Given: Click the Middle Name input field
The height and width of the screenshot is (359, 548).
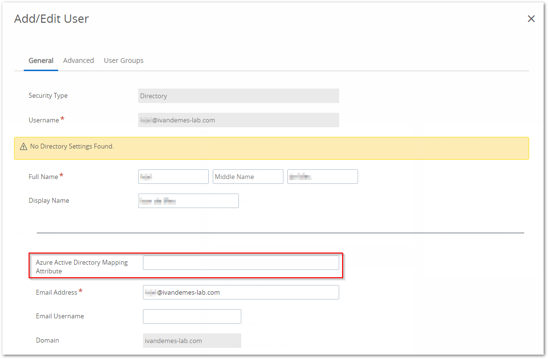Looking at the screenshot, I should (x=248, y=177).
